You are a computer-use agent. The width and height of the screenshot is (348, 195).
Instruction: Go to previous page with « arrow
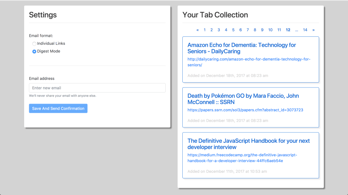(x=197, y=30)
